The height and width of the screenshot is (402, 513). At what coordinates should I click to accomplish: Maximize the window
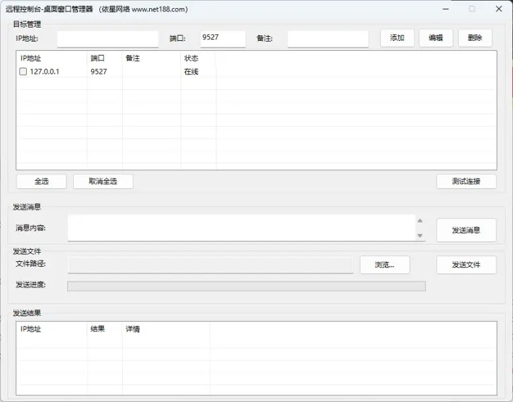pyautogui.click(x=472, y=9)
